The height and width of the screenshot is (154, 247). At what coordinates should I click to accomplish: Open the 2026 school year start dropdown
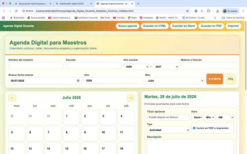(x=136, y=67)
